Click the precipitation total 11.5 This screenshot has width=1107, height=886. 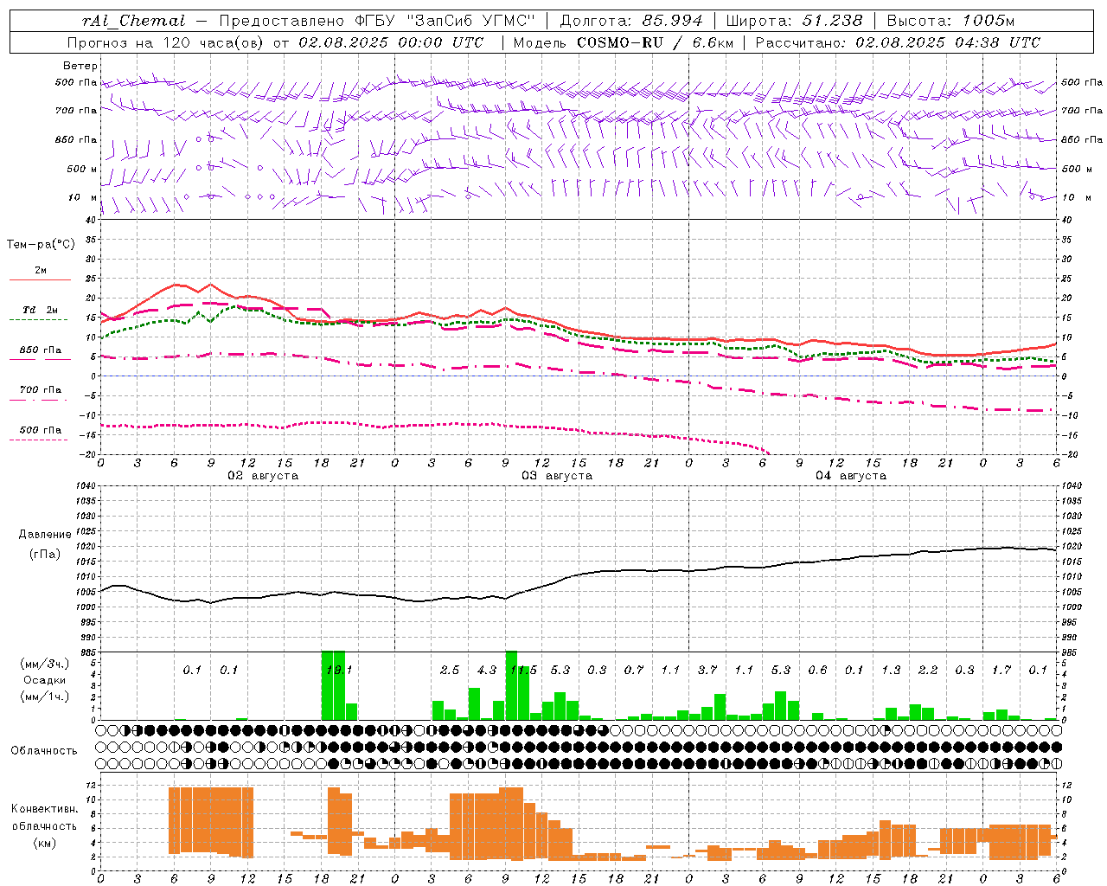click(x=523, y=671)
